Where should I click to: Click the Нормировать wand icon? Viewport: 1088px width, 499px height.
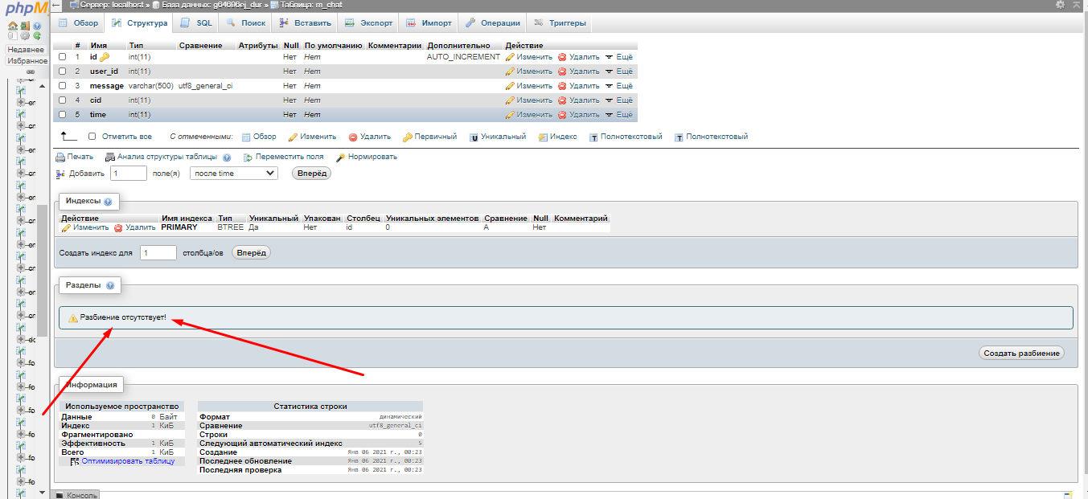[x=341, y=157]
